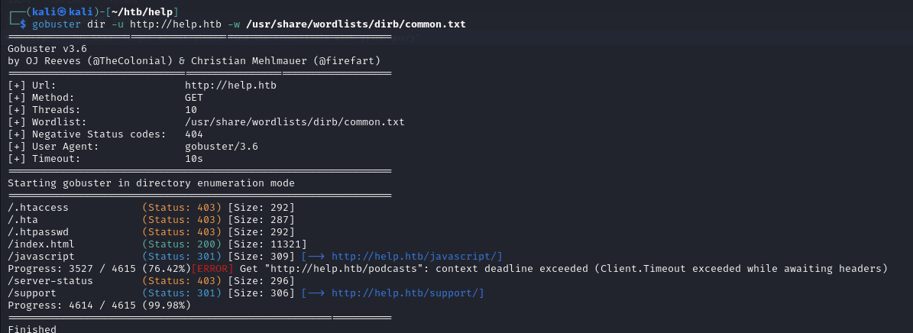
Task: Open the http://help.htb/javascript/ redirect link
Action: pyautogui.click(x=416, y=257)
